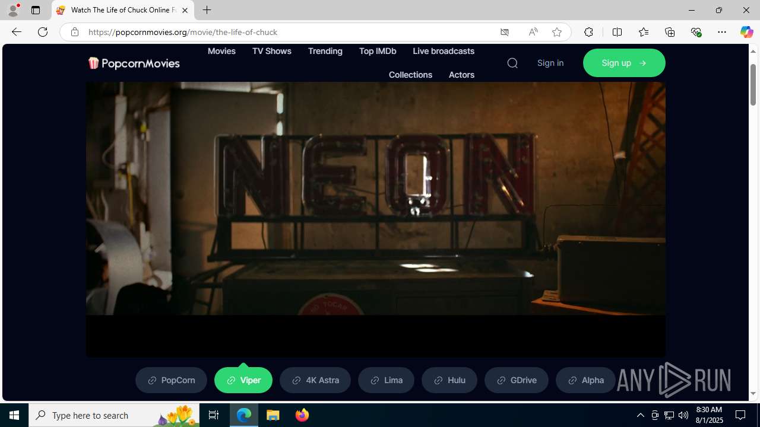The image size is (760, 427).
Task: Enable Split screen view
Action: [x=617, y=32]
